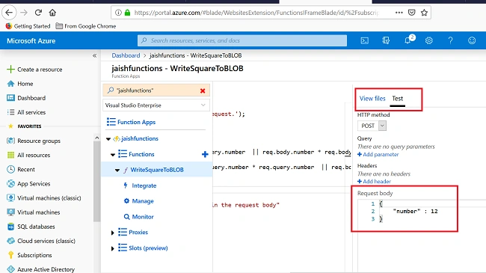
Task: Switch to the Test tab
Action: (x=397, y=98)
